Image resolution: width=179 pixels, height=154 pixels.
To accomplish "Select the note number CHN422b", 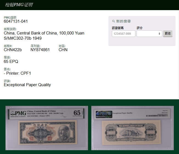I will tap(13, 50).
